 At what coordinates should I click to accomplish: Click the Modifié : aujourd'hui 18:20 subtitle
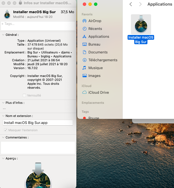point(33,17)
